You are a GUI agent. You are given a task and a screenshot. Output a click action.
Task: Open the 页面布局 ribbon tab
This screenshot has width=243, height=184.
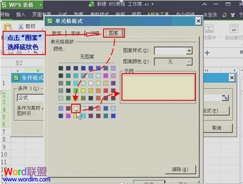point(41,15)
